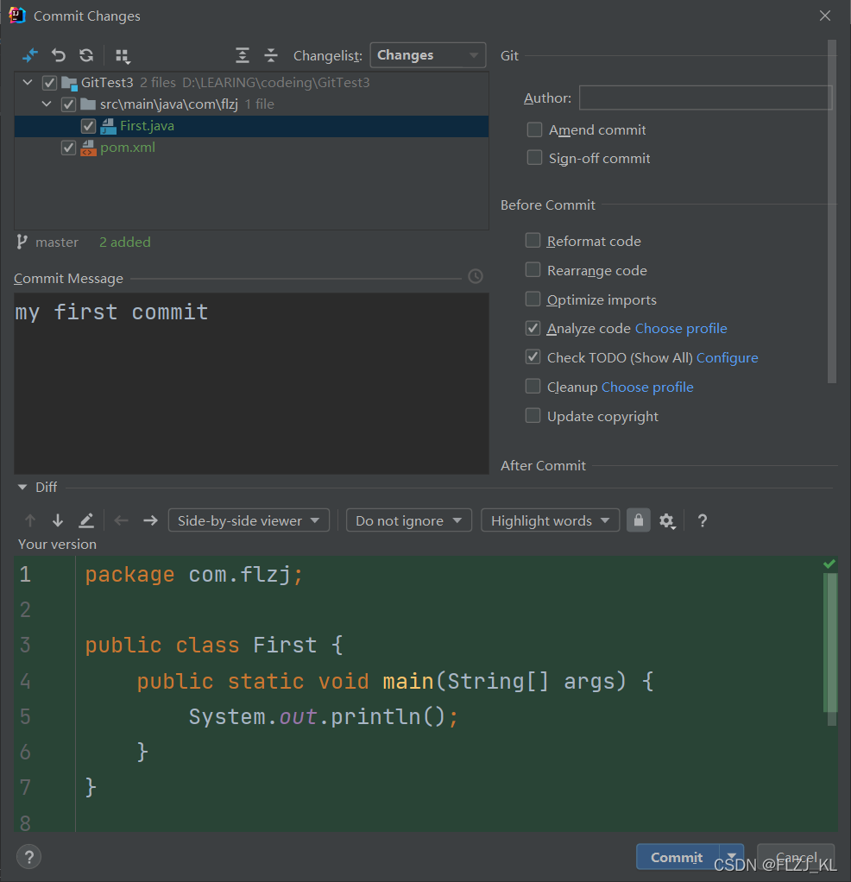Toggle the synchronize scrolling lock icon
Image resolution: width=851 pixels, height=882 pixels.
[x=639, y=520]
